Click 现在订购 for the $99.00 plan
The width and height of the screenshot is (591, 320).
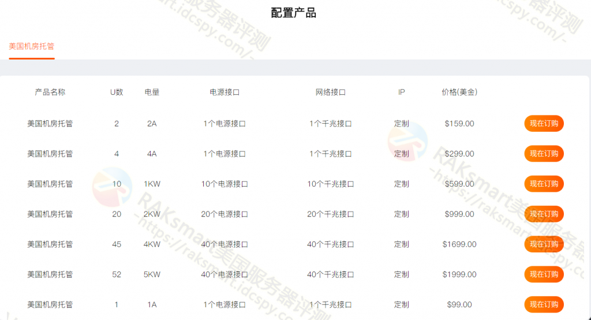click(544, 304)
